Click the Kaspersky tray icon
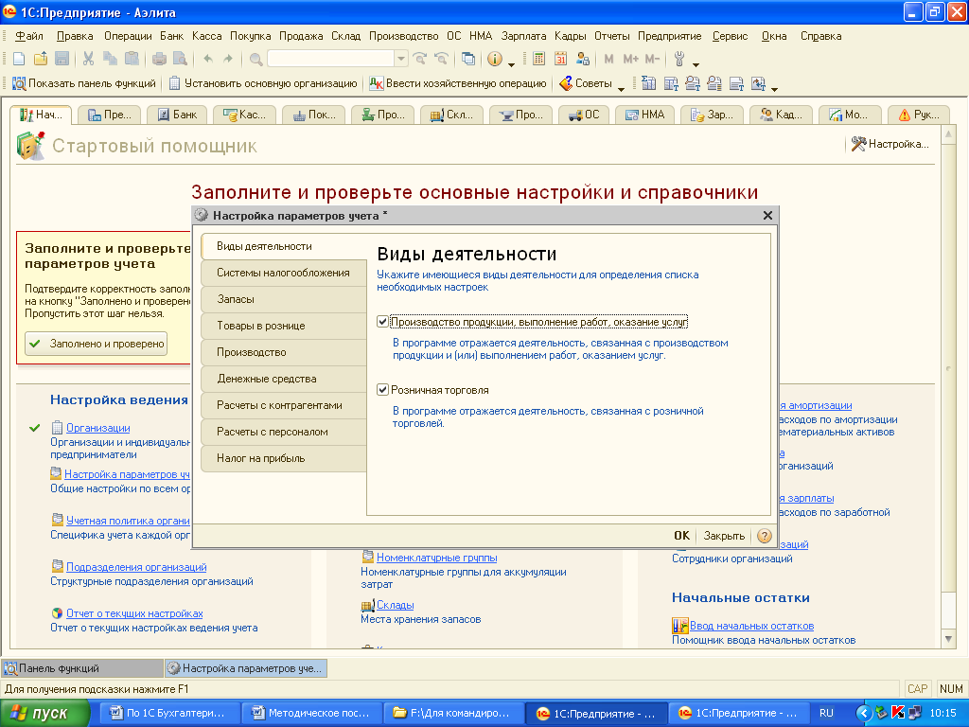Image resolution: width=969 pixels, height=727 pixels. (x=898, y=713)
